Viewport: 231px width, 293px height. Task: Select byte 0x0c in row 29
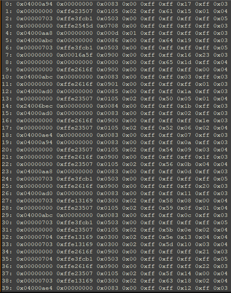184,215
